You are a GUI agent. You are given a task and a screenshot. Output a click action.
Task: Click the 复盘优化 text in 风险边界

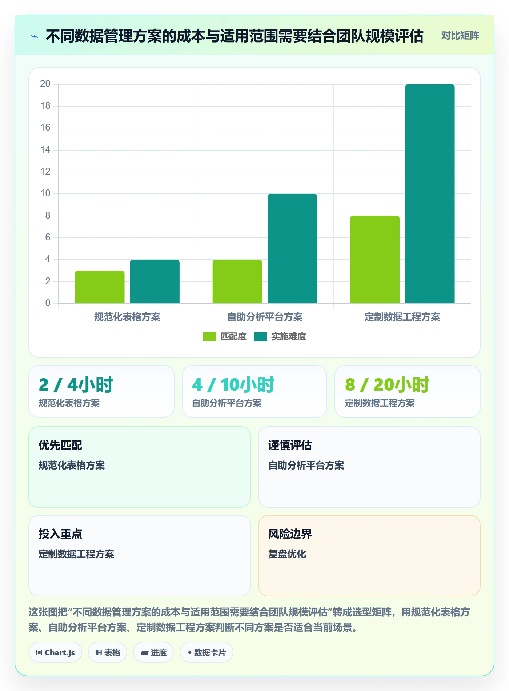(x=287, y=554)
